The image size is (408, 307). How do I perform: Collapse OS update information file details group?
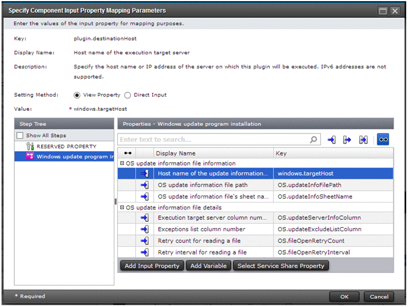[x=122, y=207]
